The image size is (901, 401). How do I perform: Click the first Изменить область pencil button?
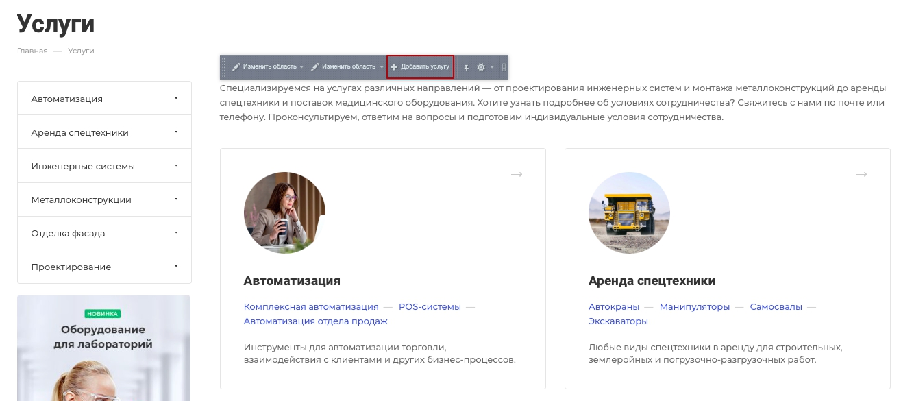tap(263, 67)
